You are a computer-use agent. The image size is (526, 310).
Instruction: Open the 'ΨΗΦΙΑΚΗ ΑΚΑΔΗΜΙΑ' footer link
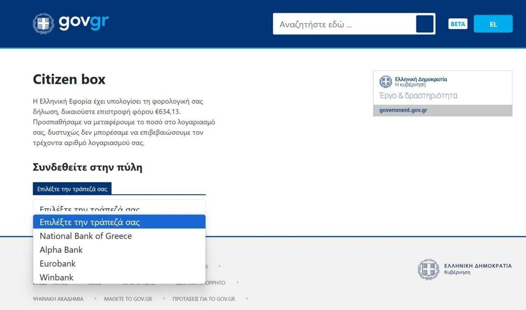pyautogui.click(x=58, y=299)
